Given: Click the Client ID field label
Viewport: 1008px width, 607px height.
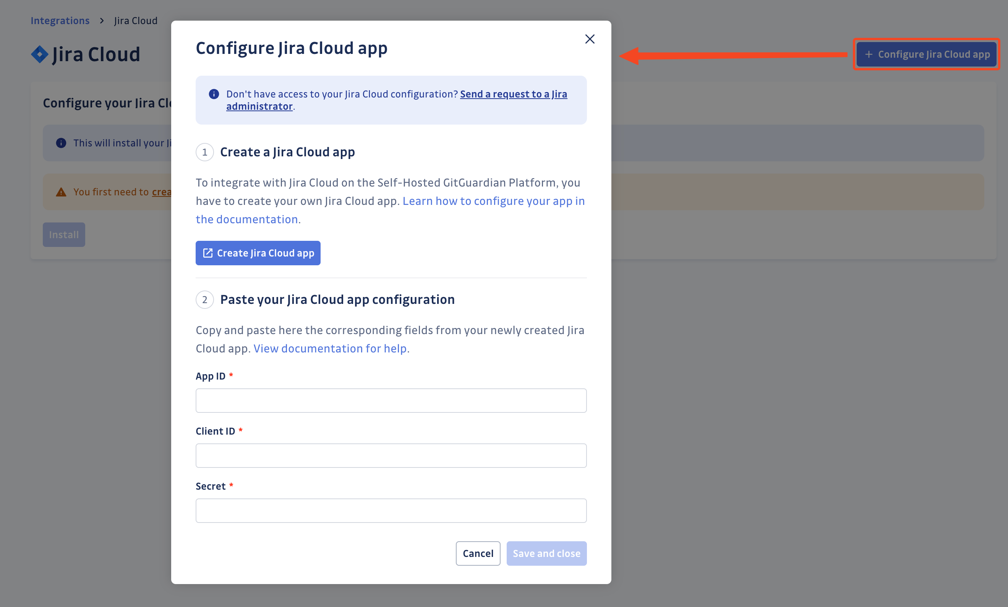Looking at the screenshot, I should pyautogui.click(x=216, y=431).
